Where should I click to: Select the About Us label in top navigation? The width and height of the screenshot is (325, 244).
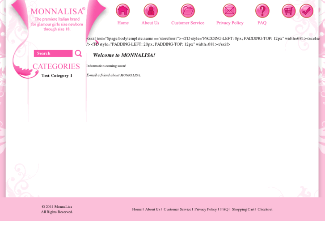pyautogui.click(x=150, y=23)
